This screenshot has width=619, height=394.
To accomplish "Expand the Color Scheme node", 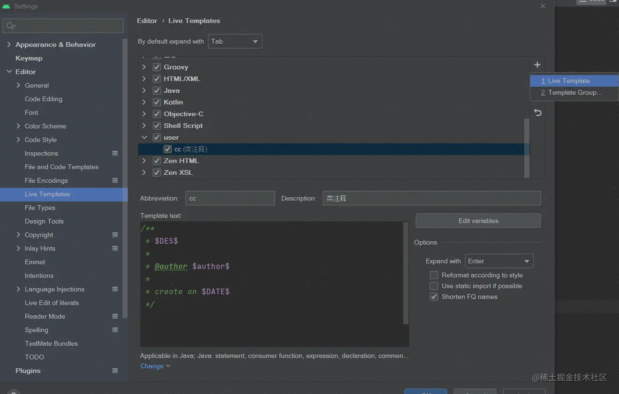I will coord(18,126).
